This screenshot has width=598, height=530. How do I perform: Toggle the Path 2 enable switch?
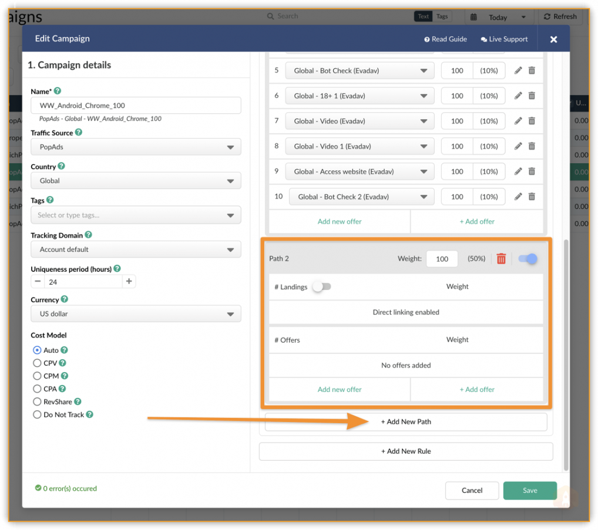pos(528,259)
